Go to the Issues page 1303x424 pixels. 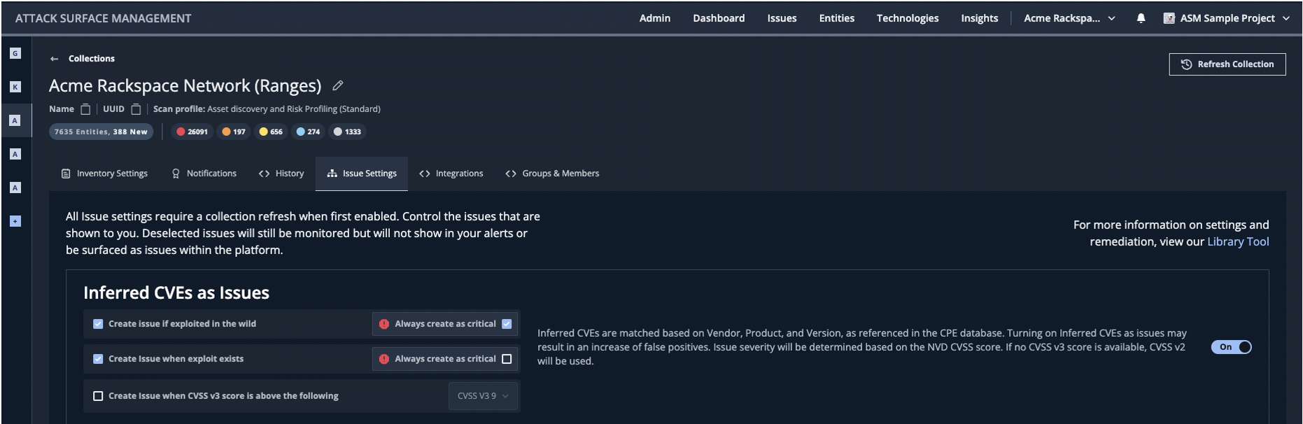click(x=782, y=18)
